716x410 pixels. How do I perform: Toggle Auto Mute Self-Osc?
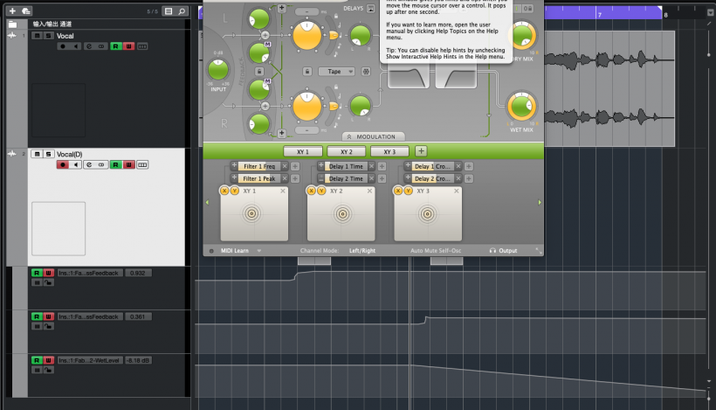436,251
